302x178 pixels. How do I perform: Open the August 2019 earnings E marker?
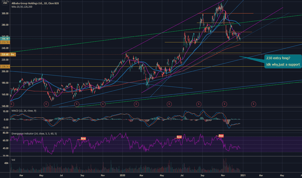coord(77,104)
